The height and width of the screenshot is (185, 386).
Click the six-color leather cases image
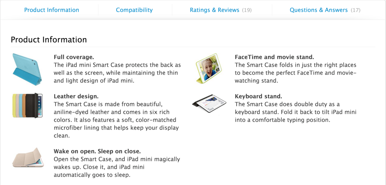(27, 105)
